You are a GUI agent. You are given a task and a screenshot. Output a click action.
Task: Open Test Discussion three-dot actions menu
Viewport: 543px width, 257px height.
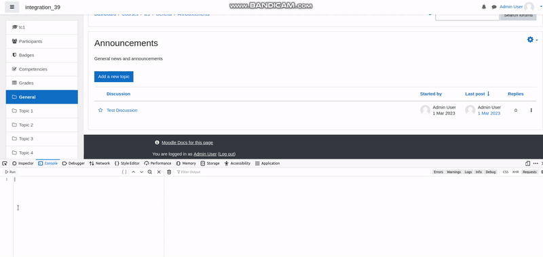click(x=531, y=111)
